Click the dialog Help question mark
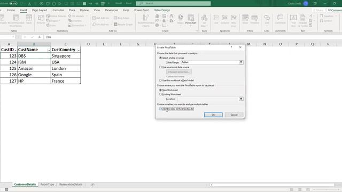Viewport: 342px width, 192px height. [x=231, y=47]
